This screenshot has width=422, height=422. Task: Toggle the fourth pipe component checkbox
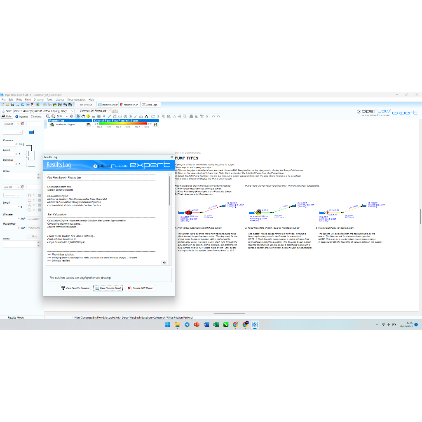(x=39, y=210)
